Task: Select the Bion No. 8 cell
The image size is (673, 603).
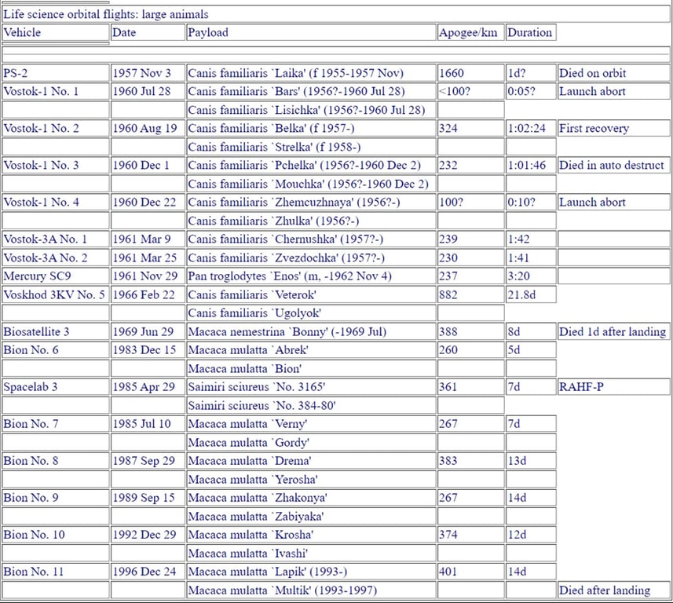Action: tap(56, 461)
